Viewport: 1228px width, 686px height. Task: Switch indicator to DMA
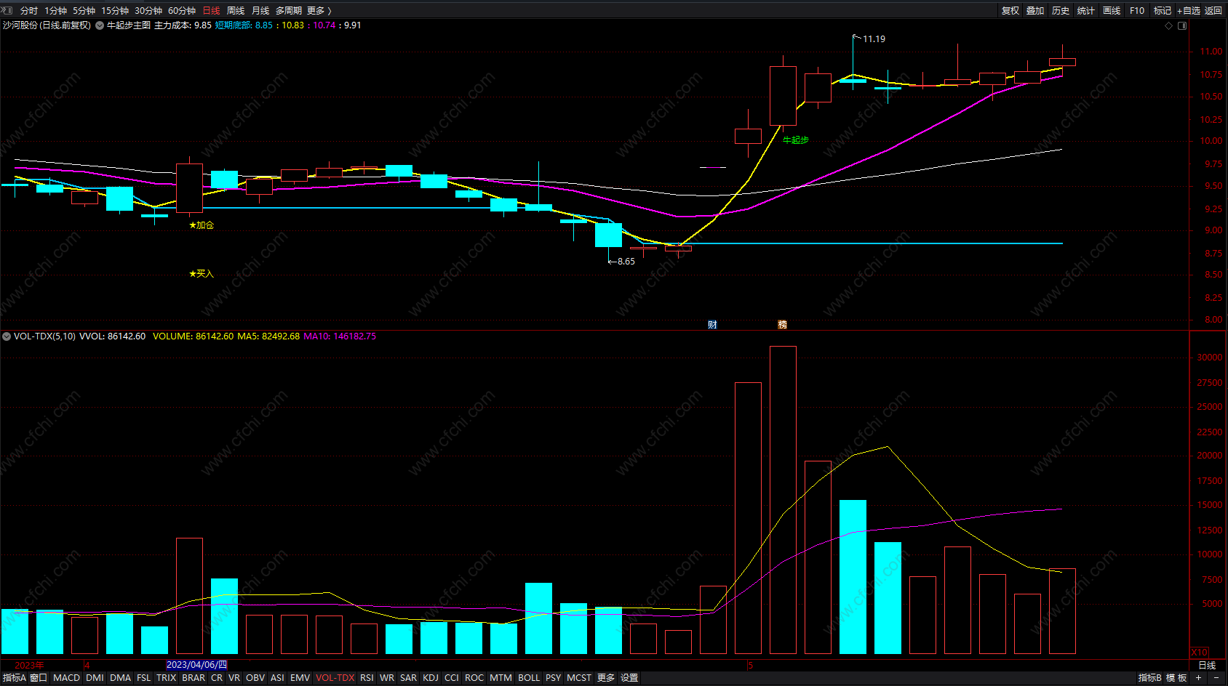[120, 678]
